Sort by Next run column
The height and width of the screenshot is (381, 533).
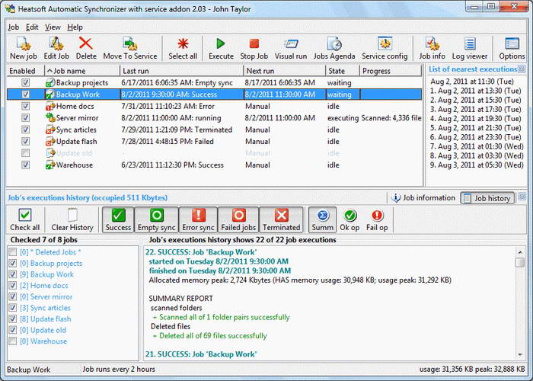[x=285, y=71]
